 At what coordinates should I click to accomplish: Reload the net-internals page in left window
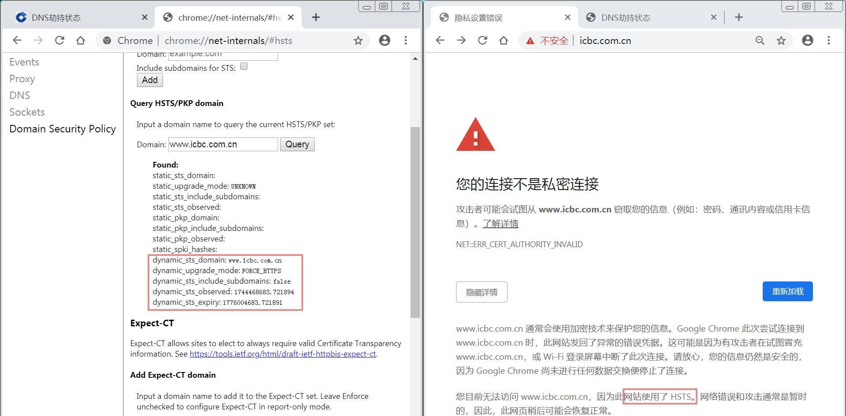pos(59,40)
